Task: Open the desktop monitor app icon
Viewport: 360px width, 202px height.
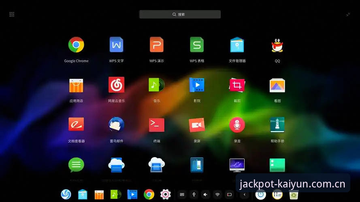Action: [237, 165]
